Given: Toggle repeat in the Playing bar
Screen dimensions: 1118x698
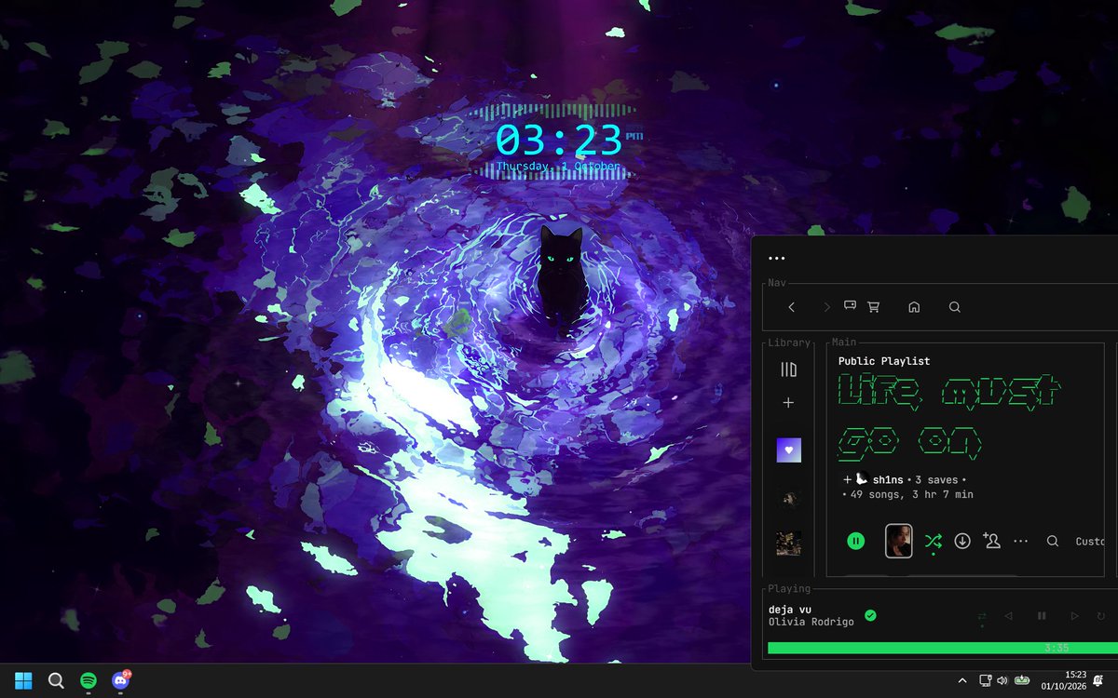Looking at the screenshot, I should 1101,616.
